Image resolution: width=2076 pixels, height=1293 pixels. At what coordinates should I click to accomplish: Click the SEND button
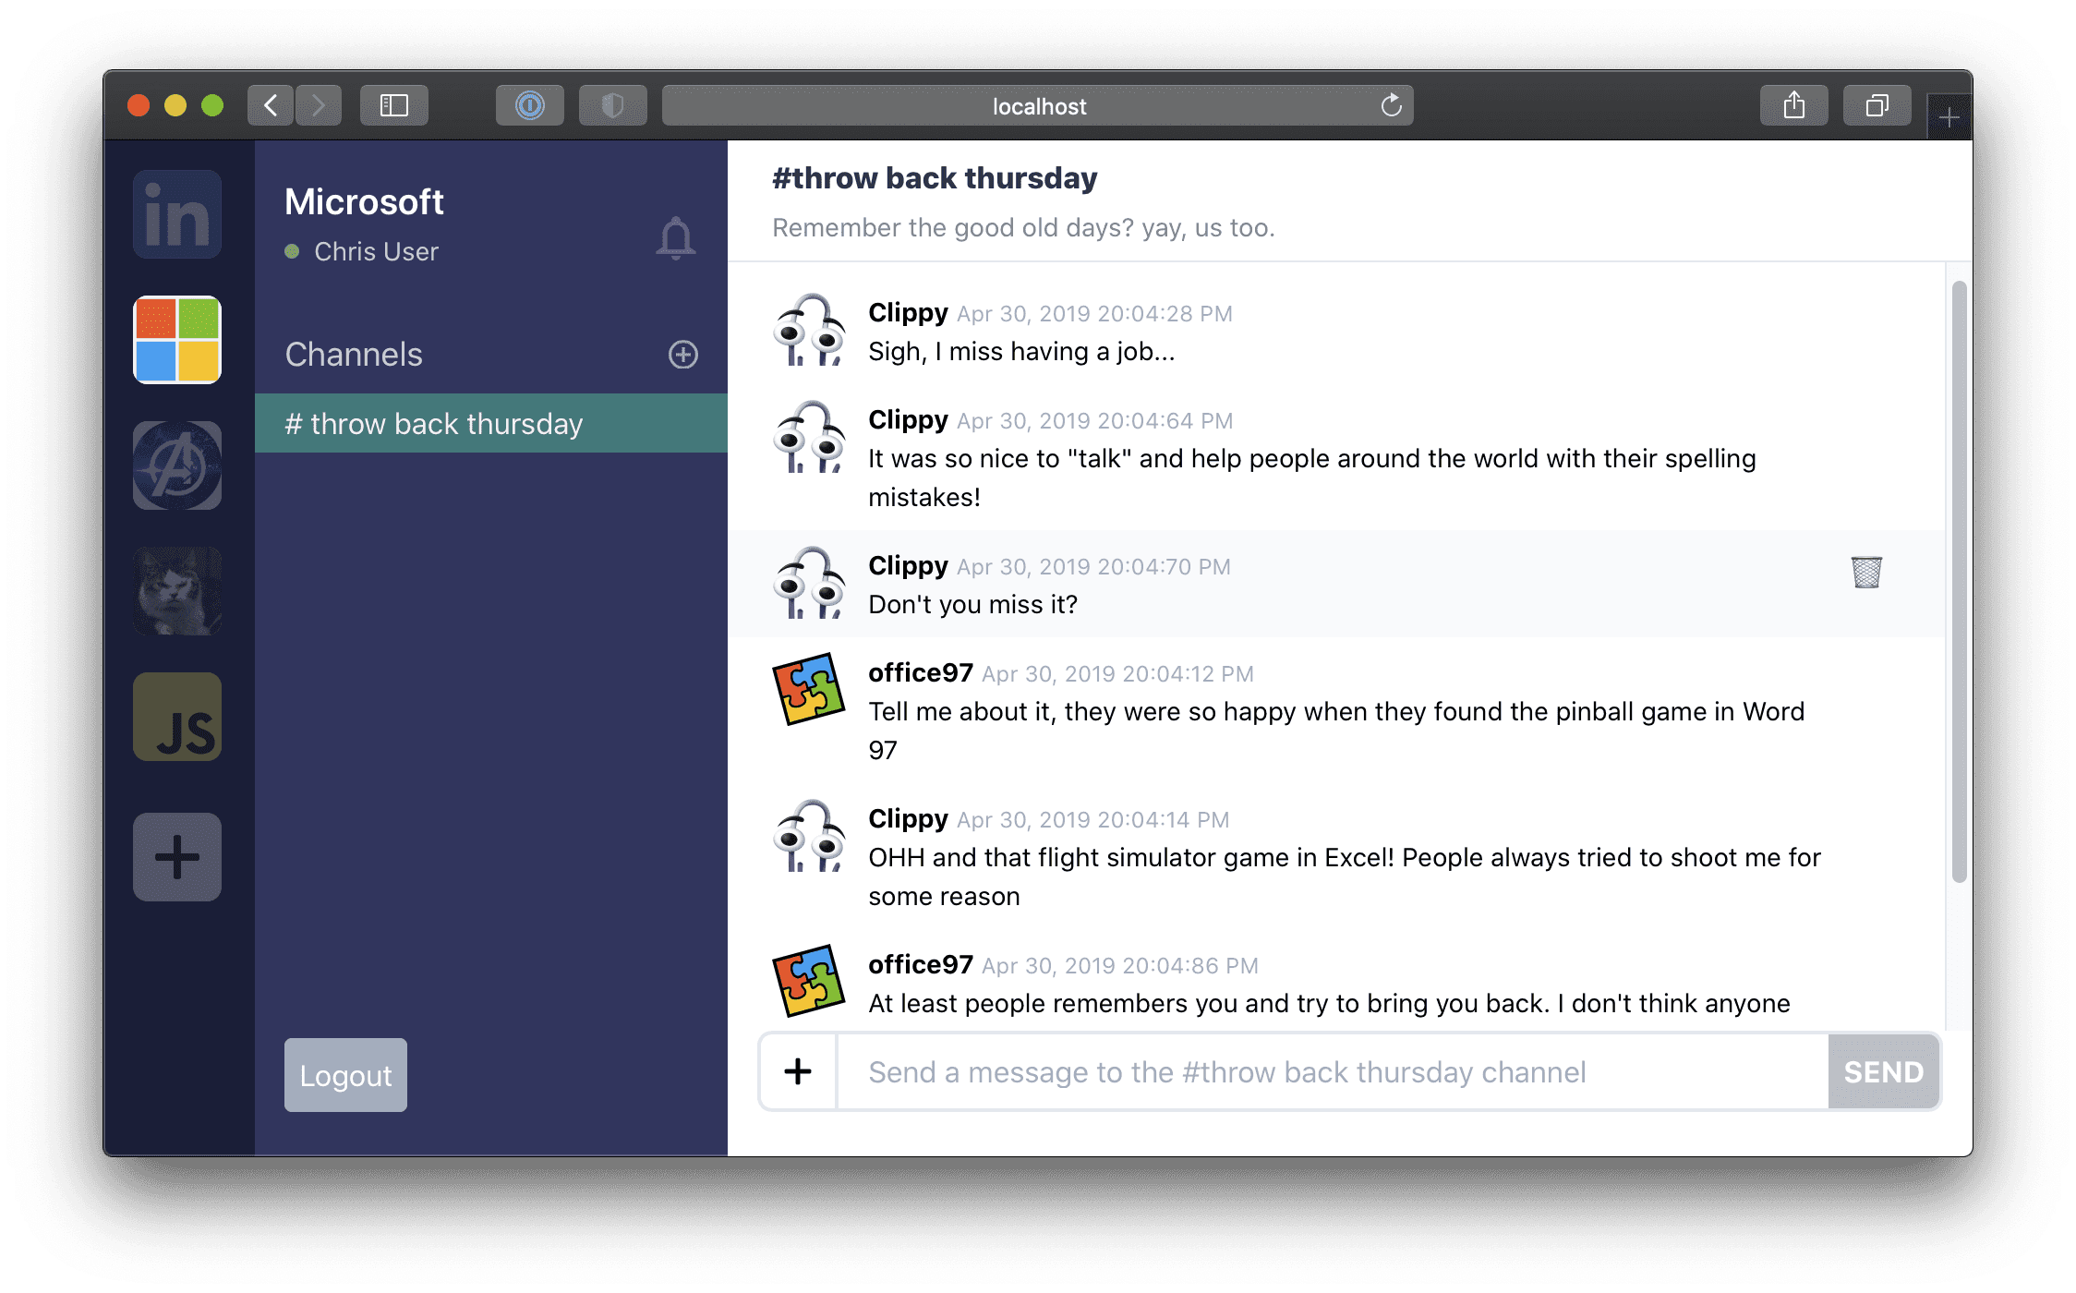[1884, 1071]
